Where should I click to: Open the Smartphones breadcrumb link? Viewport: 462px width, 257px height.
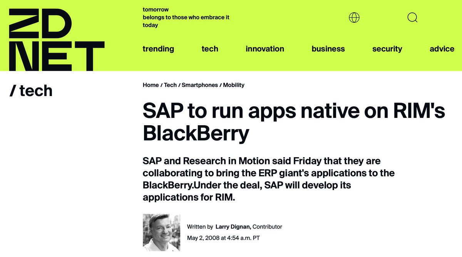tap(200, 85)
